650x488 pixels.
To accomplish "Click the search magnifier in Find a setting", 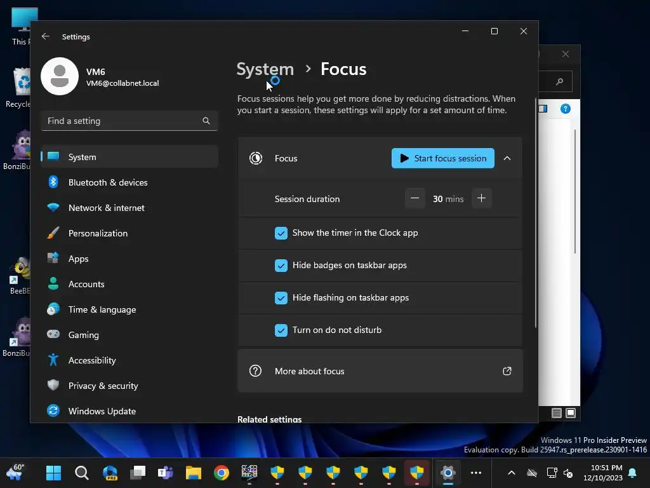I will 206,121.
